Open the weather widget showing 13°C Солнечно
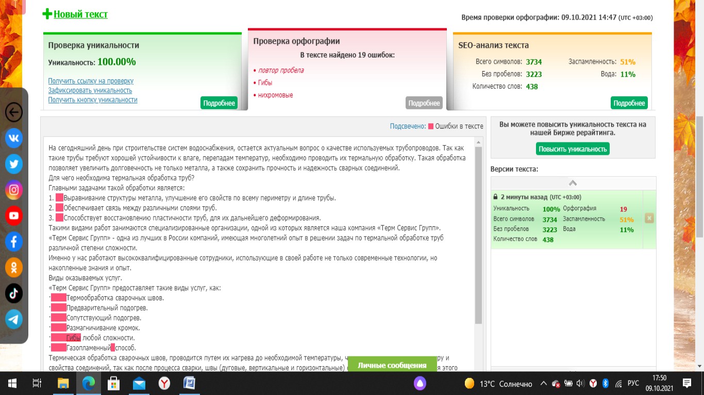The width and height of the screenshot is (704, 395). tap(498, 384)
